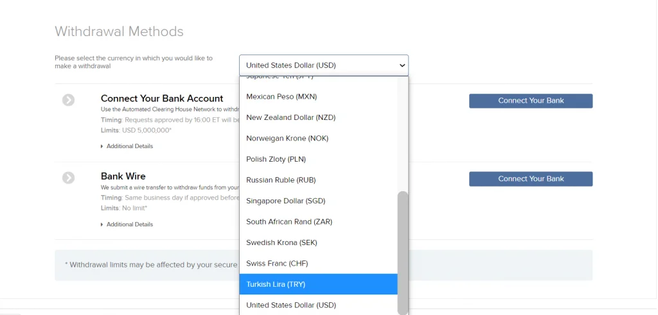
Task: Select United States Dollar (USD) in list
Action: [290, 305]
